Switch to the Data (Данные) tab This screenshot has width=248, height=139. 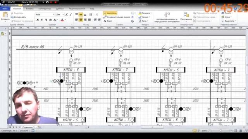tap(60, 8)
